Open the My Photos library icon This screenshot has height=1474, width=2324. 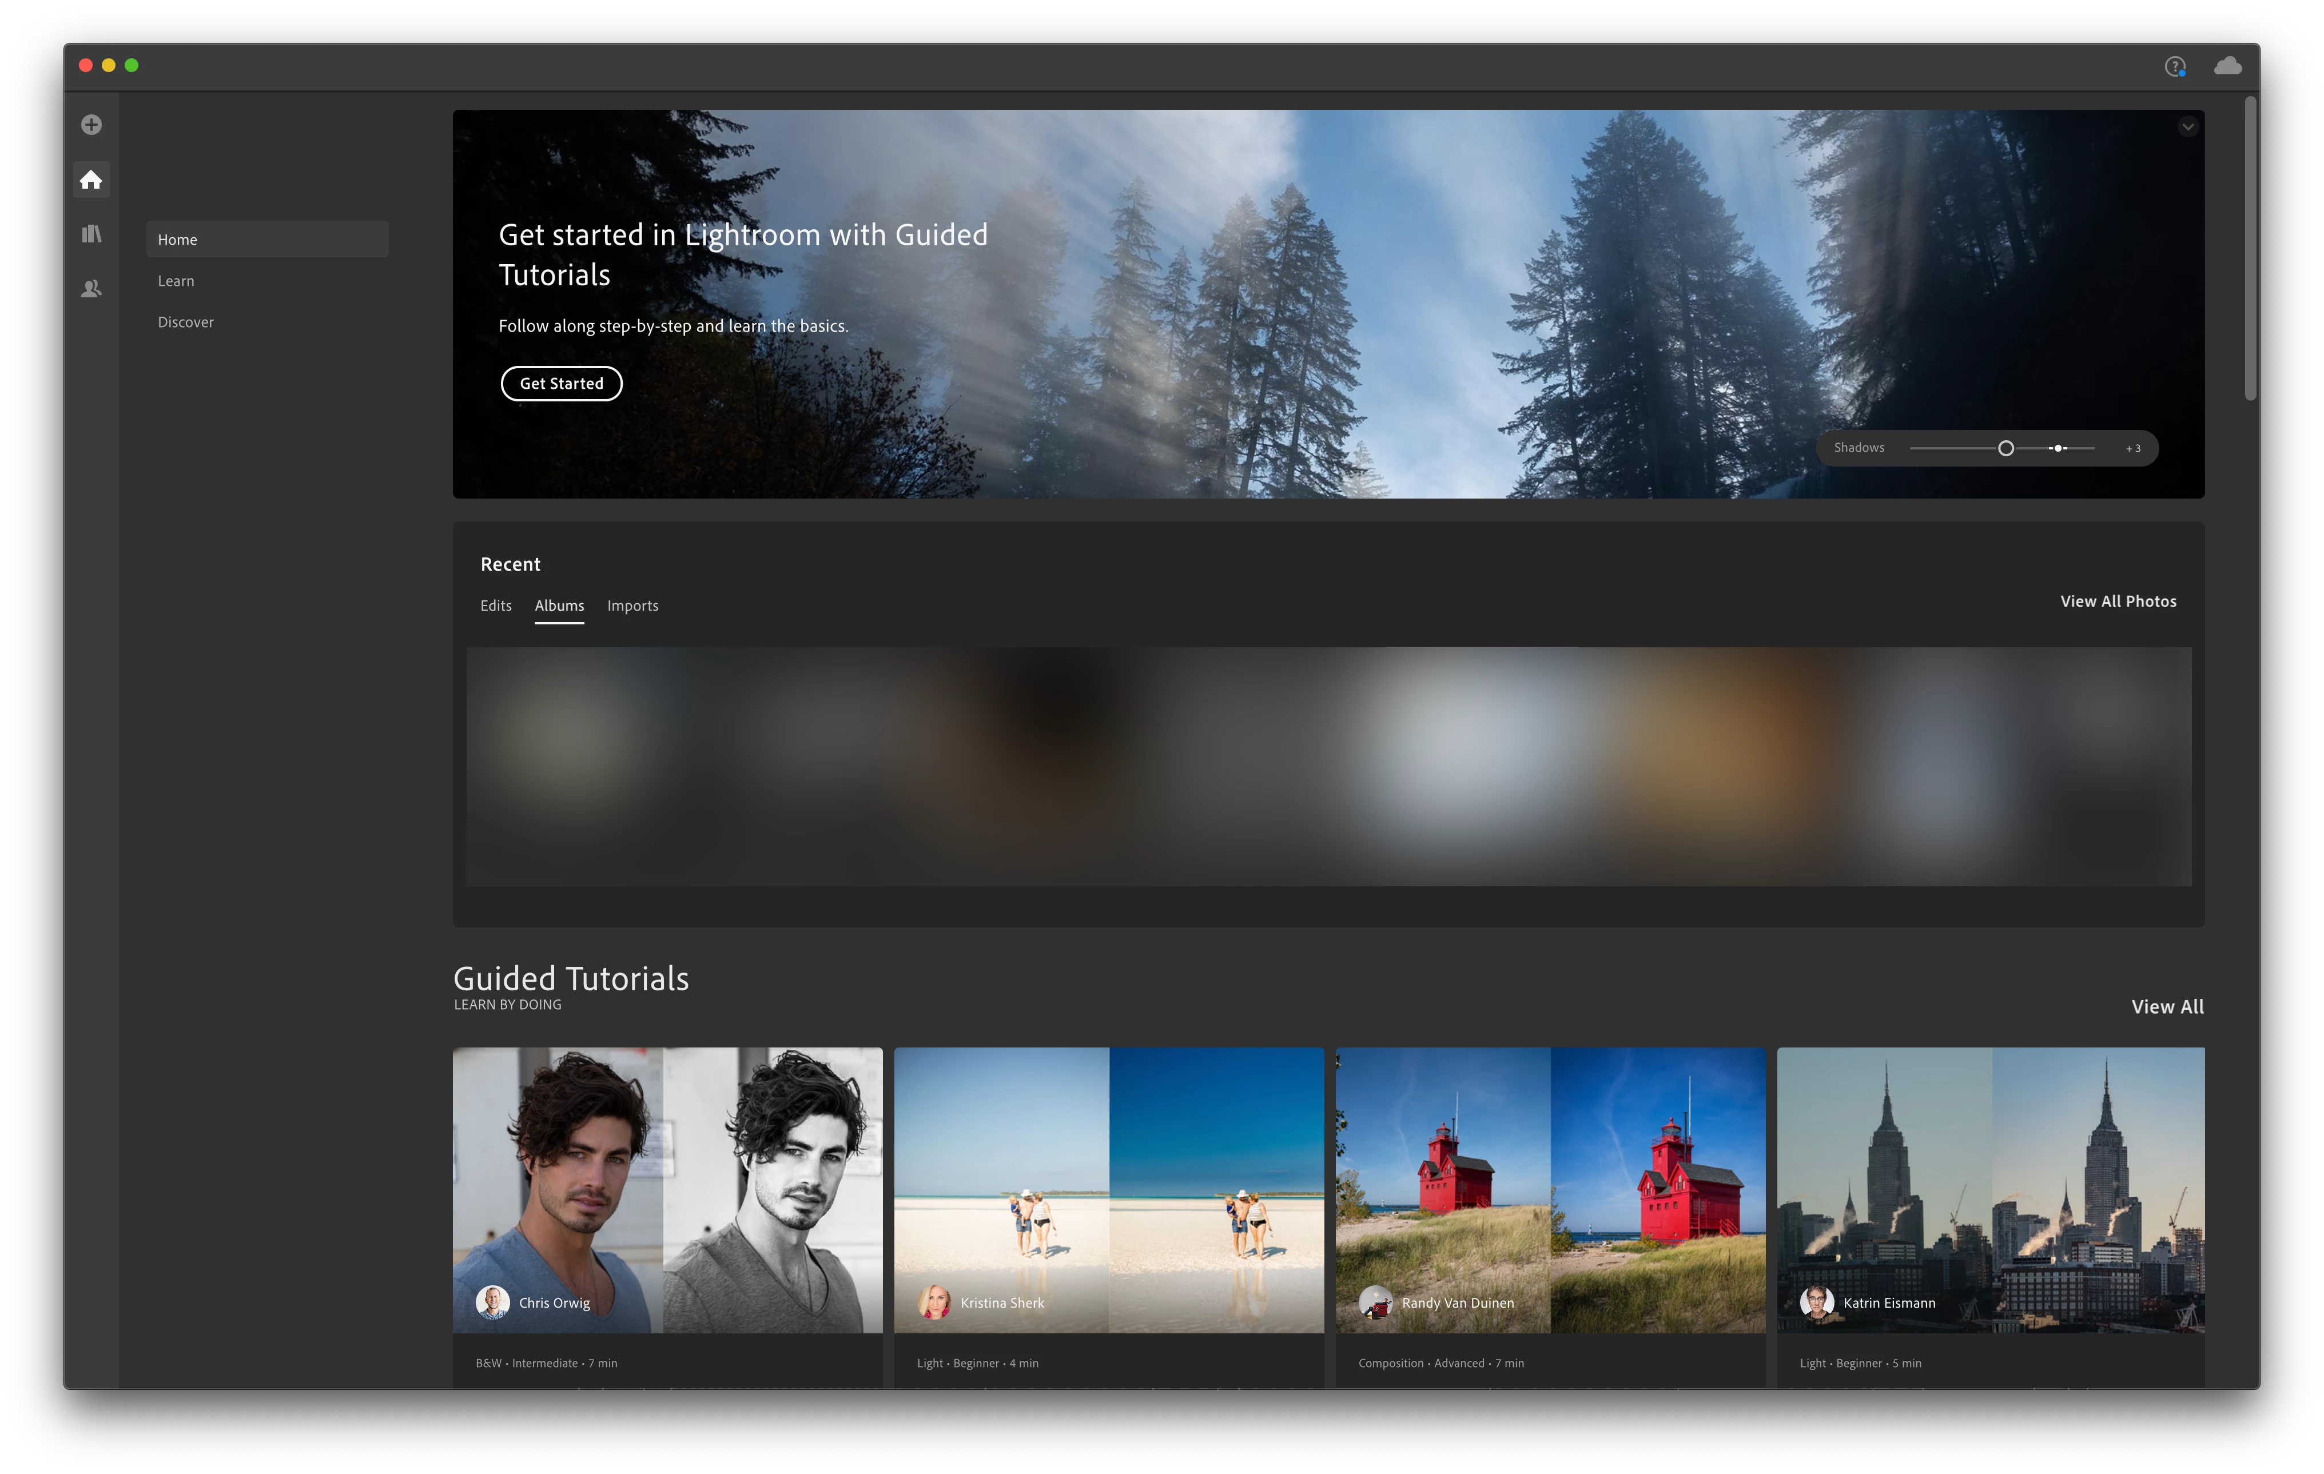pos(91,233)
